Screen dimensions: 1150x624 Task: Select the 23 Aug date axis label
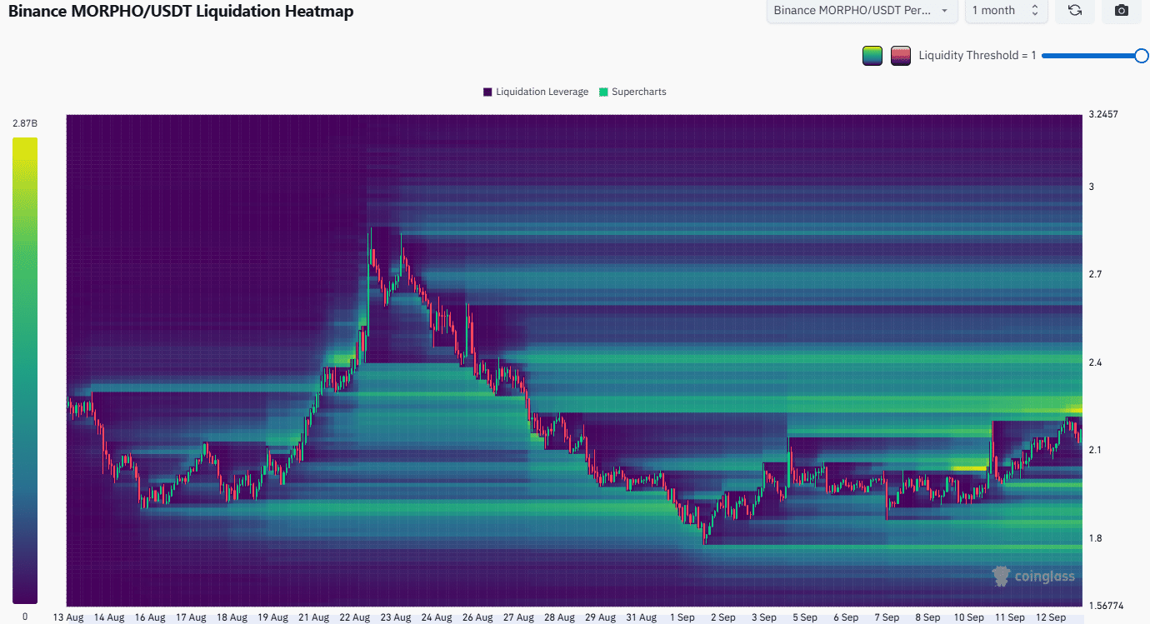coord(396,617)
